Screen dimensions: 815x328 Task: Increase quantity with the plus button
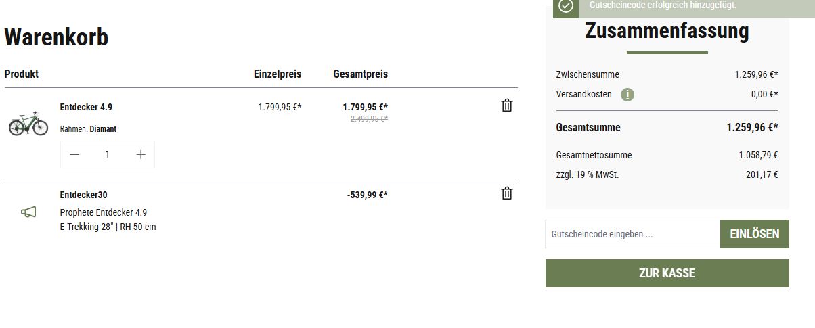141,154
